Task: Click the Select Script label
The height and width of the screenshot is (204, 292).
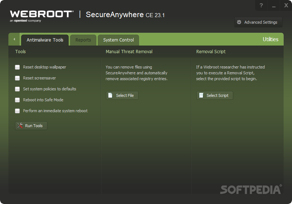Action: click(x=218, y=95)
